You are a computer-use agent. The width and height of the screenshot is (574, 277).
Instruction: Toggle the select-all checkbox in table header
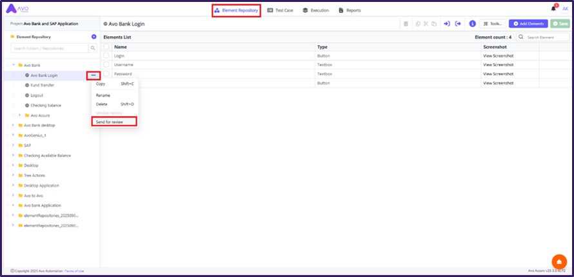coord(106,47)
